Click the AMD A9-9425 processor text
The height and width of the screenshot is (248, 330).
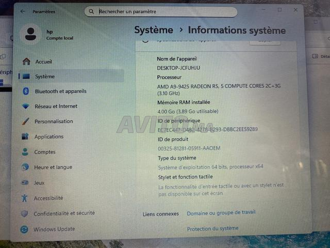[x=219, y=89]
